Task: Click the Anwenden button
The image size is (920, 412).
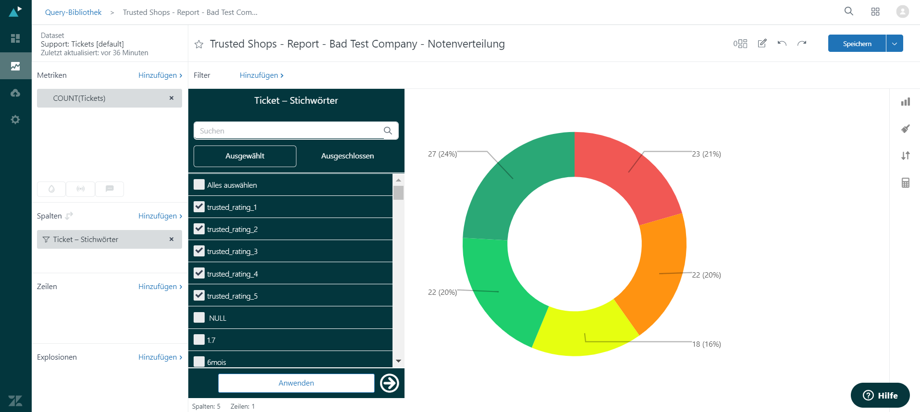Action: pos(296,383)
